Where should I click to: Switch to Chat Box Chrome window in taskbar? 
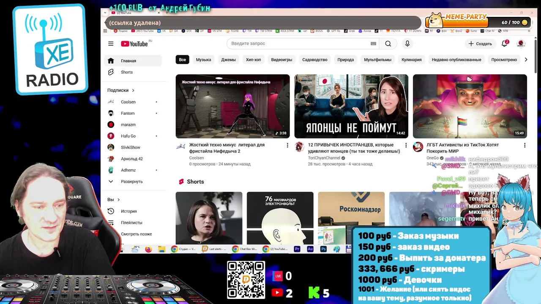click(x=245, y=250)
